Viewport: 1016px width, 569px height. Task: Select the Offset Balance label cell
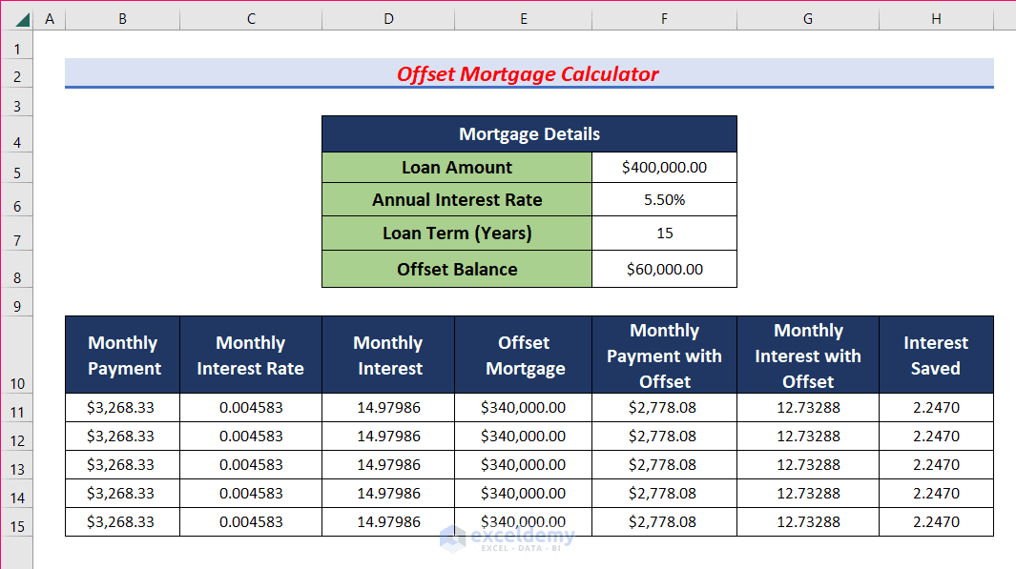tap(457, 270)
